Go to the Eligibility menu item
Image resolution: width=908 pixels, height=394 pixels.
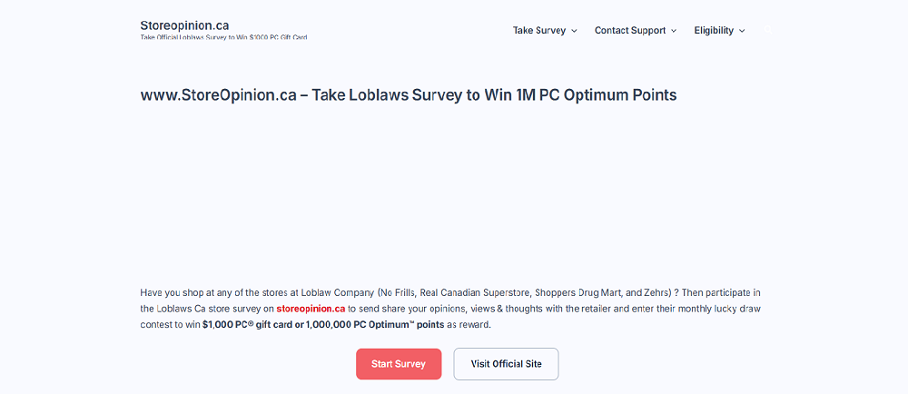click(714, 30)
